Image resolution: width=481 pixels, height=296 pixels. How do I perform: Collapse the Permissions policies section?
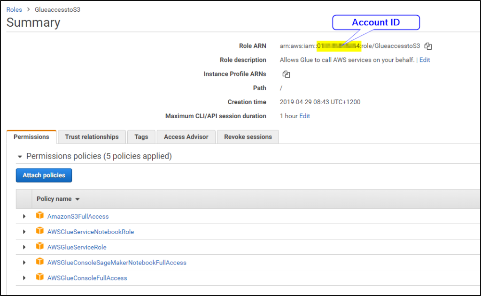pos(20,157)
